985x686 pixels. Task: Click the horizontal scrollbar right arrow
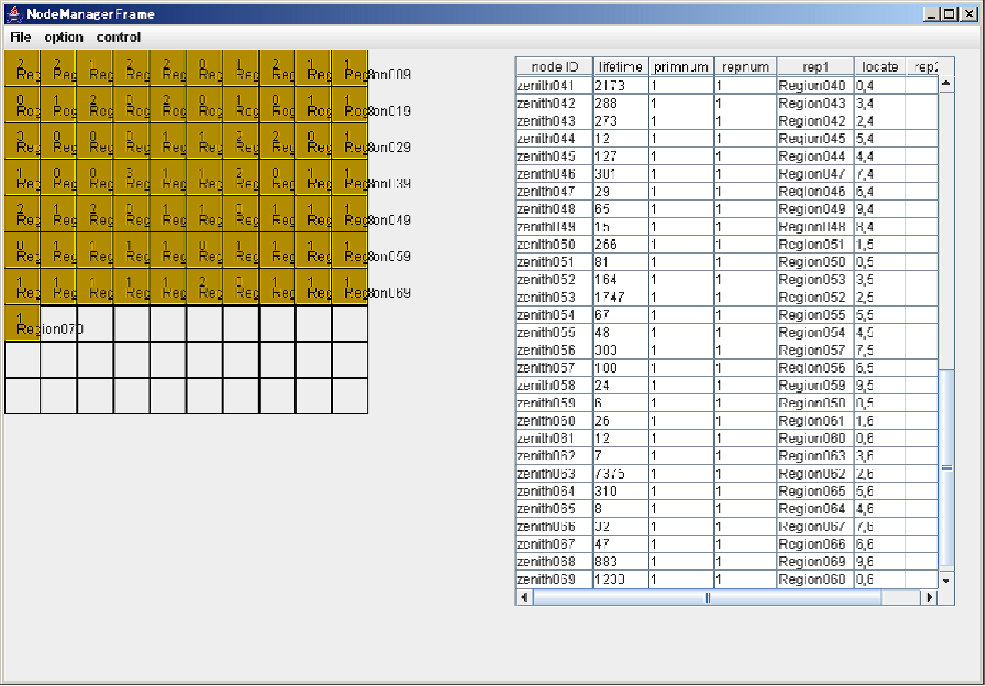click(930, 597)
